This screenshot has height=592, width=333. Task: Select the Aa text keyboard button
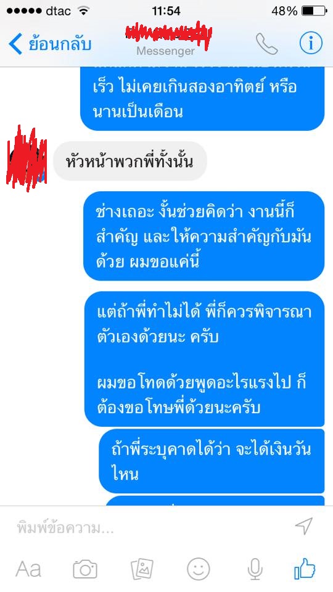point(28,569)
